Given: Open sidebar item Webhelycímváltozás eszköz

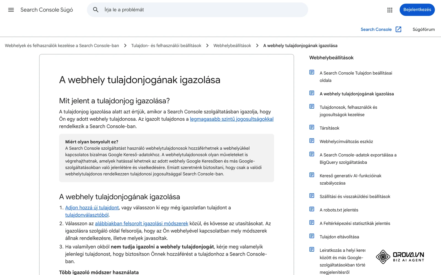Looking at the screenshot, I should pyautogui.click(x=346, y=142).
